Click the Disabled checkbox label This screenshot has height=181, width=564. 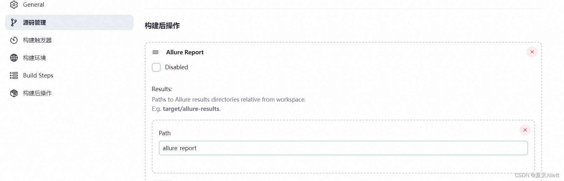click(176, 67)
